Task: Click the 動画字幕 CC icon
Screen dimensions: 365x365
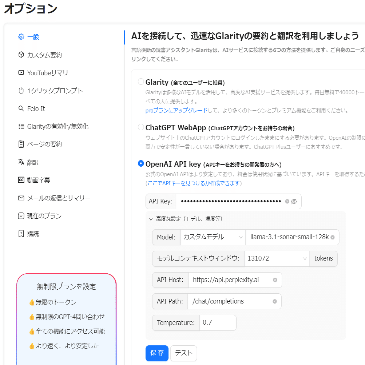Action: tap(21, 180)
